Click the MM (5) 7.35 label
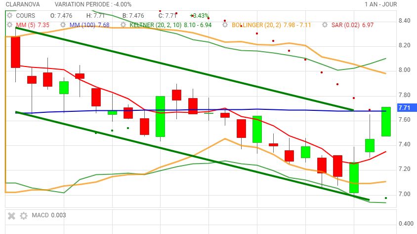This screenshot has height=234, width=417. click(33, 25)
